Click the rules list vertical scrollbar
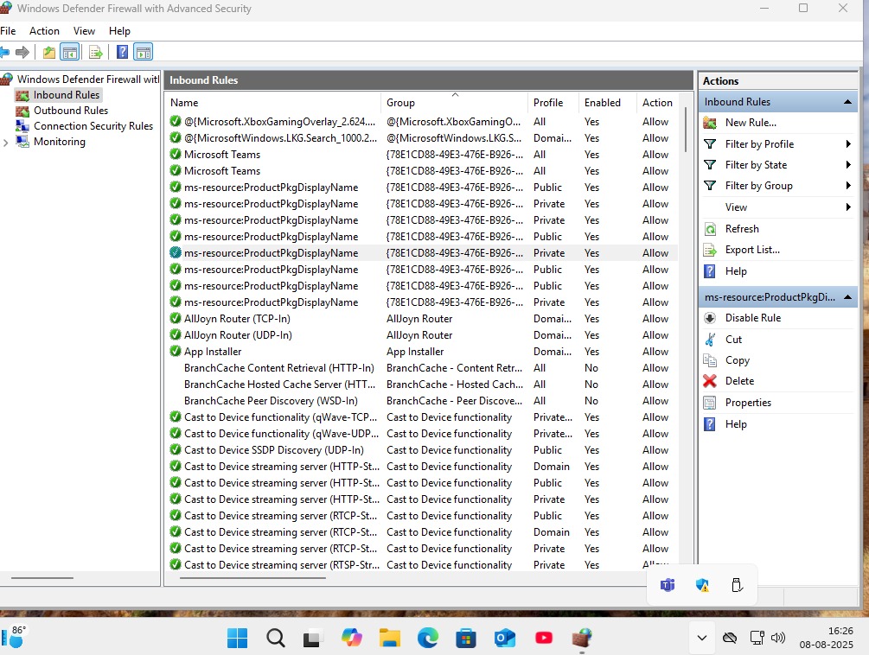 [x=686, y=130]
